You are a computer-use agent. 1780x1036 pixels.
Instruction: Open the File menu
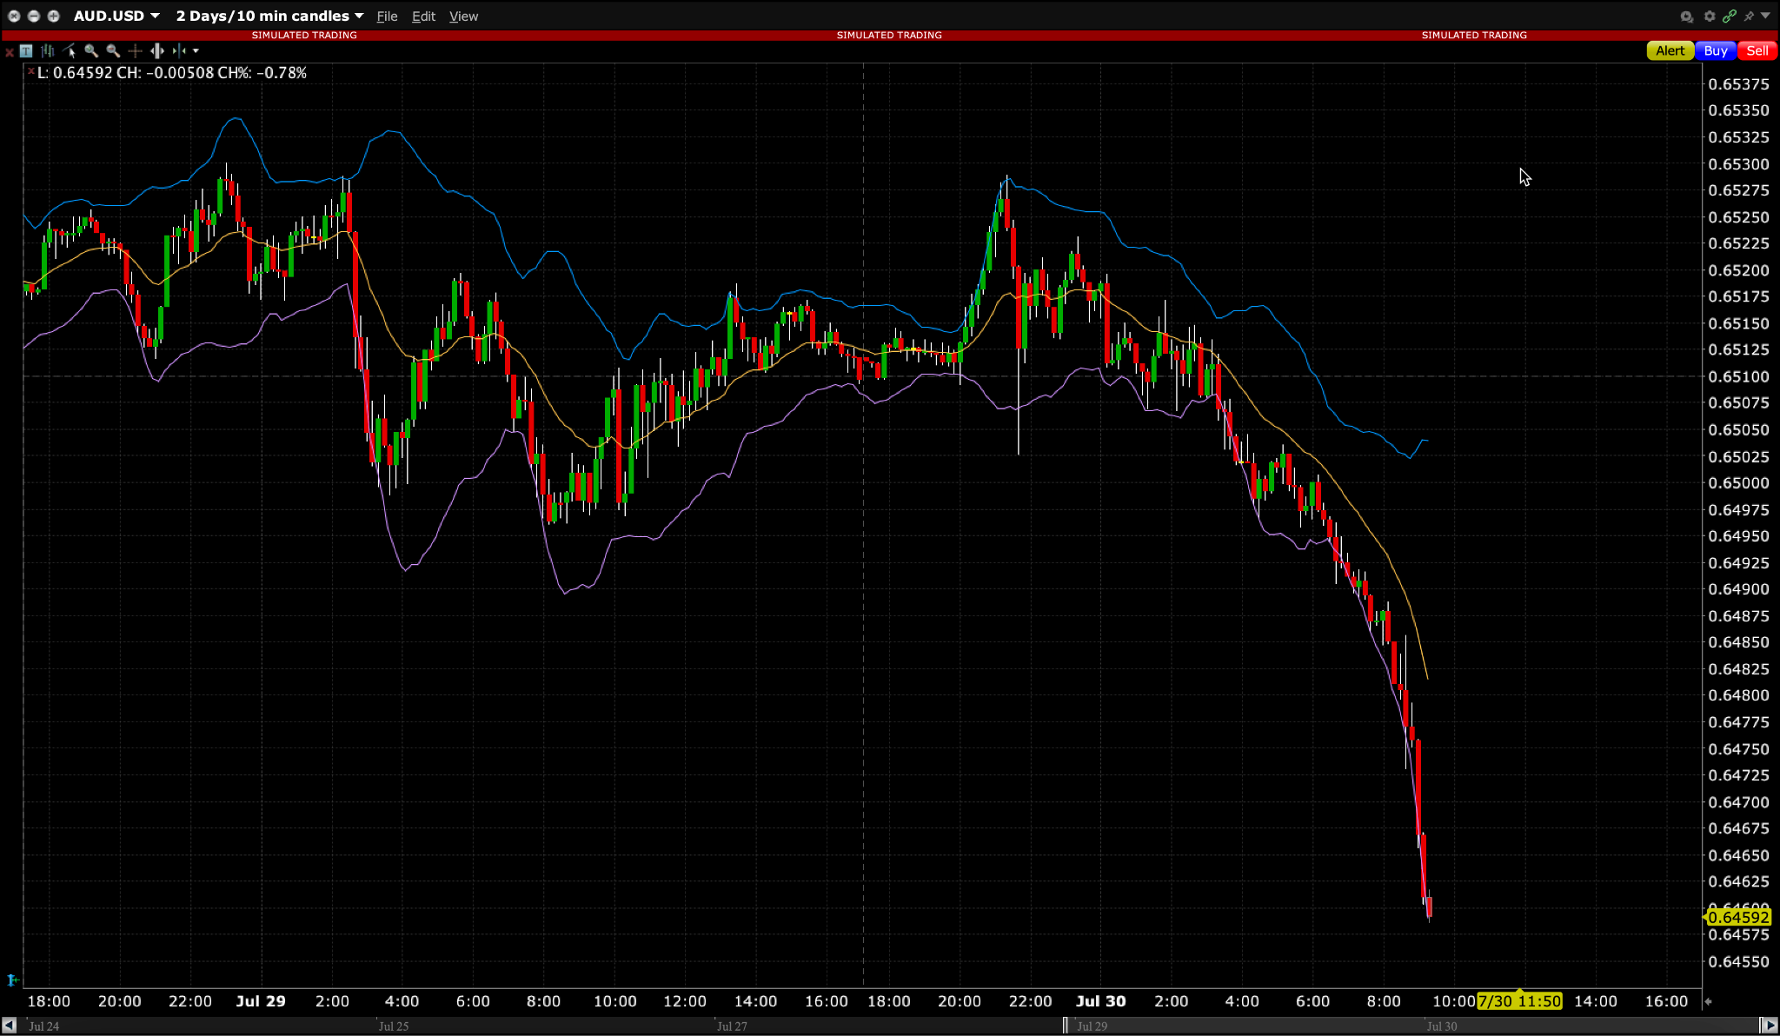[387, 17]
